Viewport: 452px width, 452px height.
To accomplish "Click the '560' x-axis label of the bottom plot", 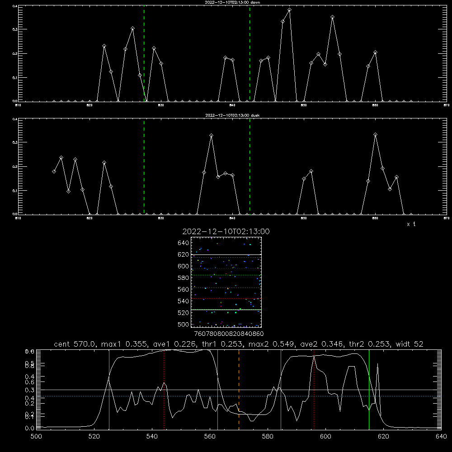I will coord(210,436).
